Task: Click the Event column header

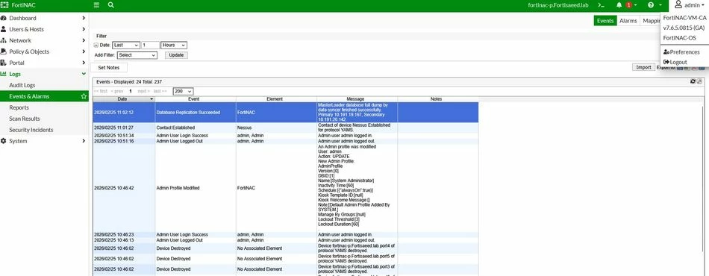Action: [196, 99]
